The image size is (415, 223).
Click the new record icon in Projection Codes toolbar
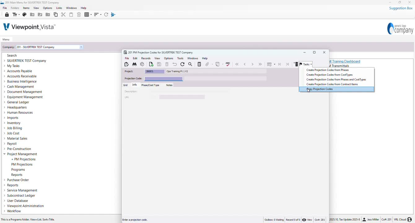tap(151, 64)
